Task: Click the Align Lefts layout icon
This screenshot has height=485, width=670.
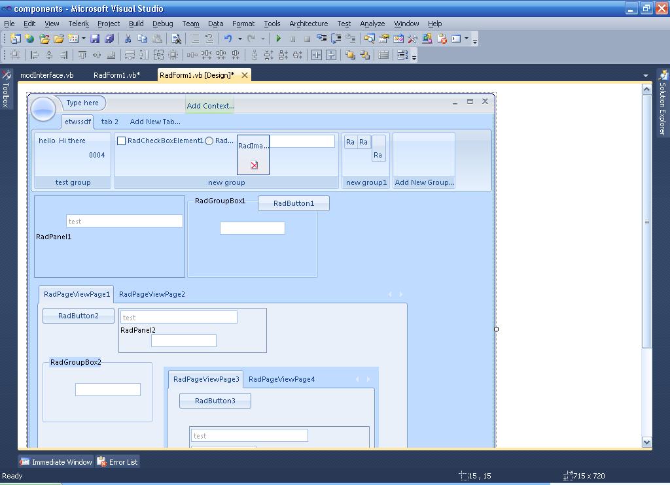Action: tap(35, 55)
